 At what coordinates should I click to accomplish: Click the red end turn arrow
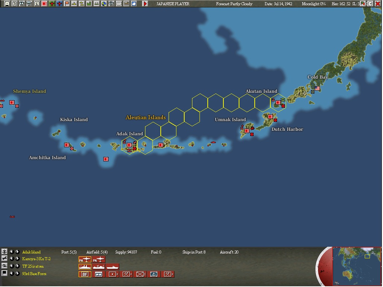[145, 4]
